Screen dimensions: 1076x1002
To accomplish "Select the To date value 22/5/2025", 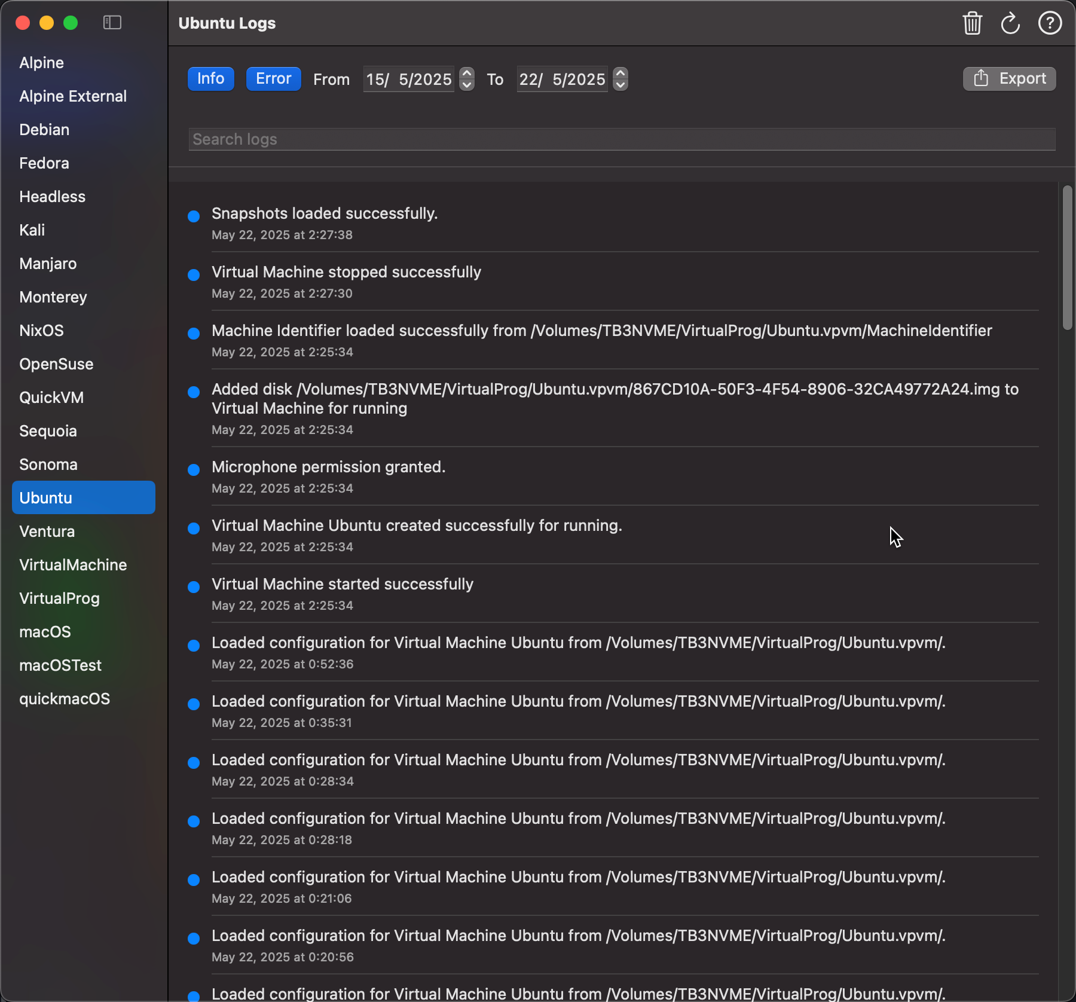I will [562, 79].
